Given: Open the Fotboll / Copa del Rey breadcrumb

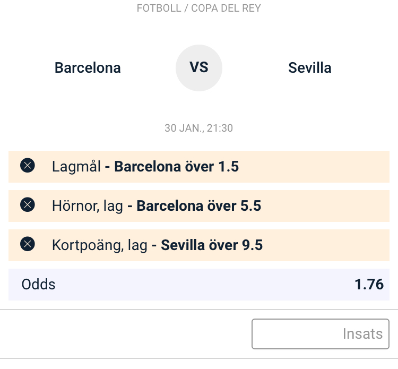Looking at the screenshot, I should click(x=199, y=8).
